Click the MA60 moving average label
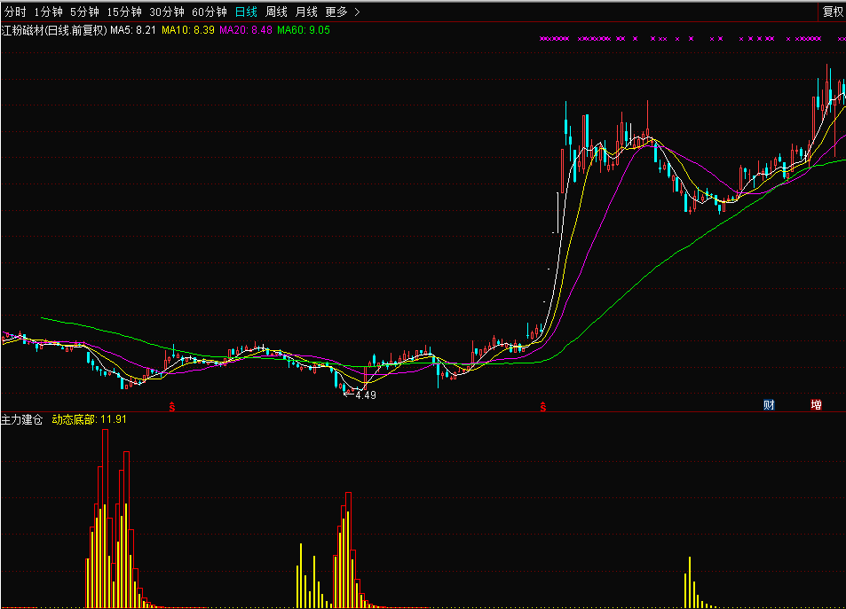 [303, 30]
